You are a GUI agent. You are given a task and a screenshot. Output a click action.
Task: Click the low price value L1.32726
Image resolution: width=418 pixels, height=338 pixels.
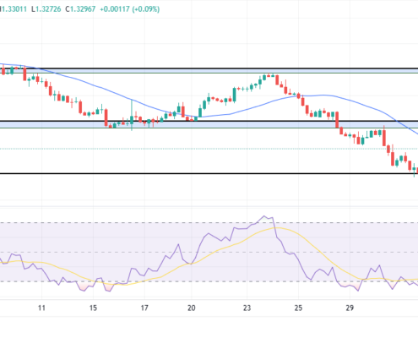click(46, 9)
